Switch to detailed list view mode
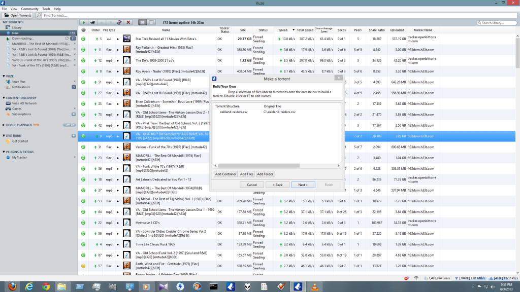 143,22
